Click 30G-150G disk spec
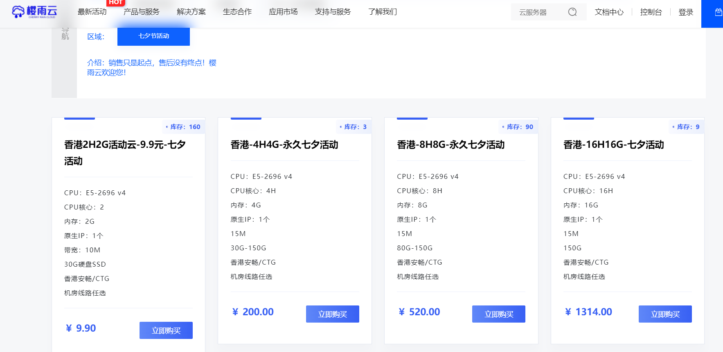Image resolution: width=723 pixels, height=352 pixels. click(248, 248)
